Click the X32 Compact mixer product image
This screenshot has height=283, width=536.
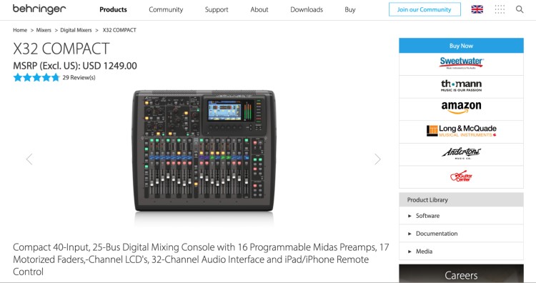[204, 150]
